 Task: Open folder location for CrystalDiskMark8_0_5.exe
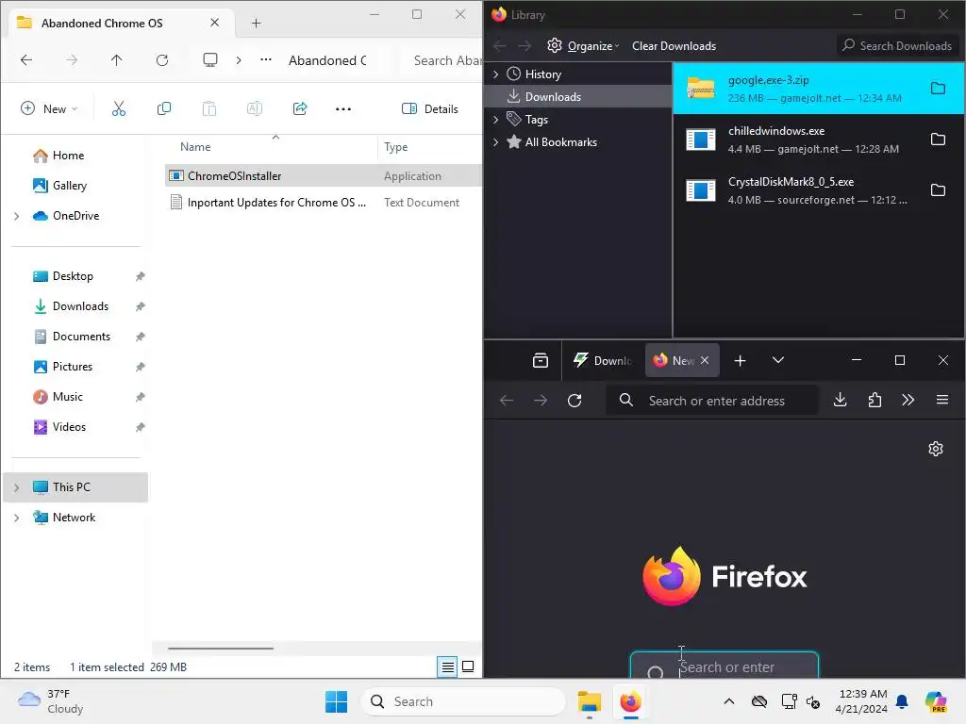point(938,189)
